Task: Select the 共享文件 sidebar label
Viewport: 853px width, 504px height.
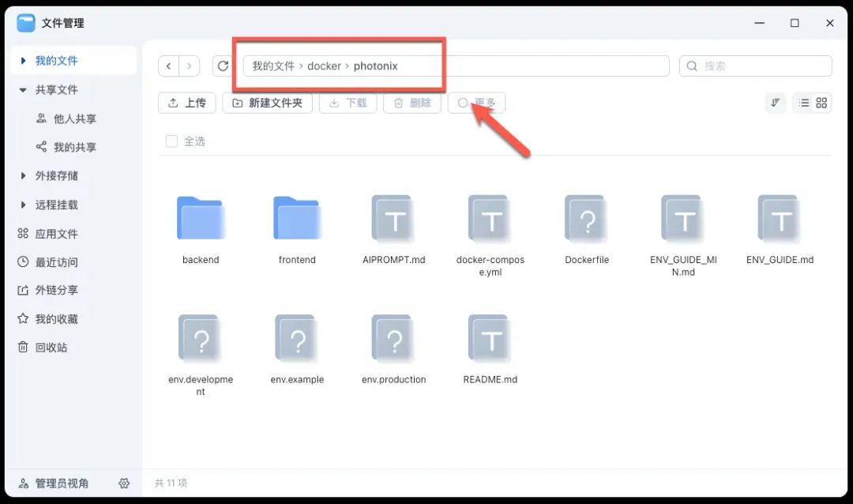Action: coord(57,90)
